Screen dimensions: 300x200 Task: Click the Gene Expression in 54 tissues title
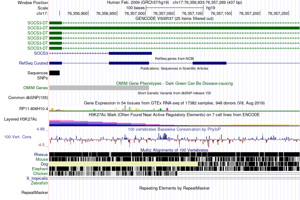point(174,103)
